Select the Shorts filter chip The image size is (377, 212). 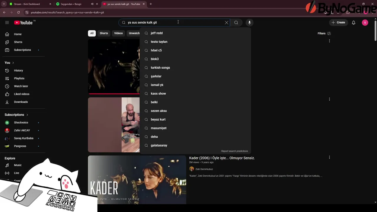(104, 33)
